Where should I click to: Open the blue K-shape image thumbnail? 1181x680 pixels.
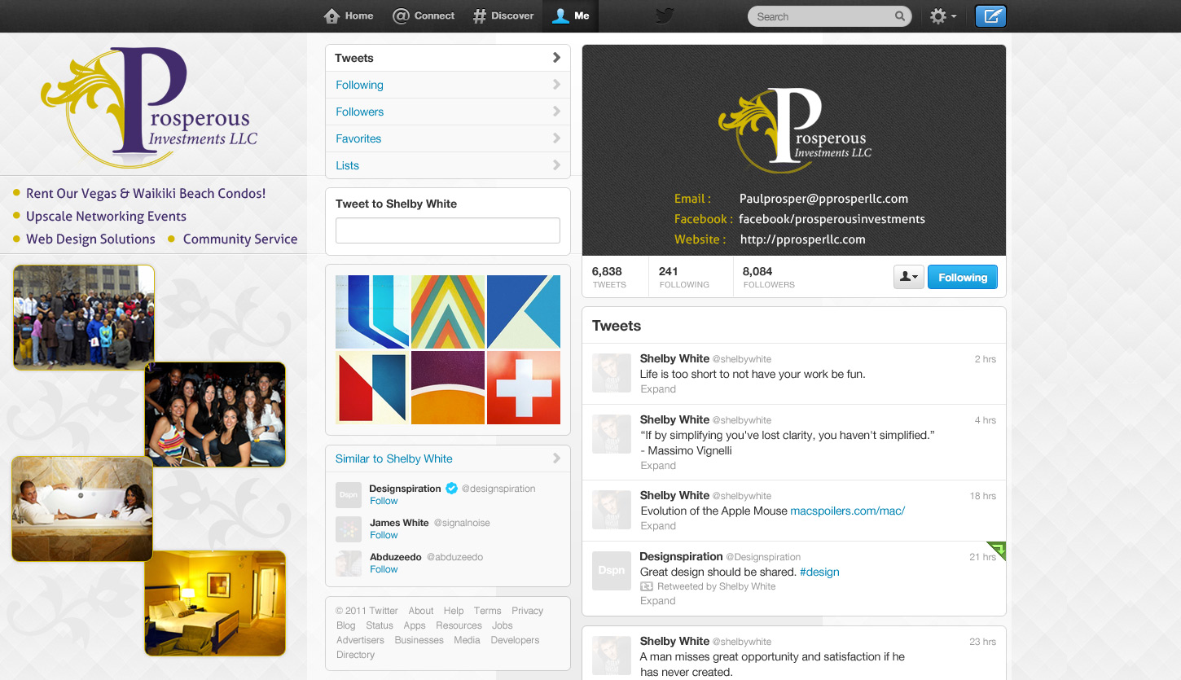tap(524, 312)
